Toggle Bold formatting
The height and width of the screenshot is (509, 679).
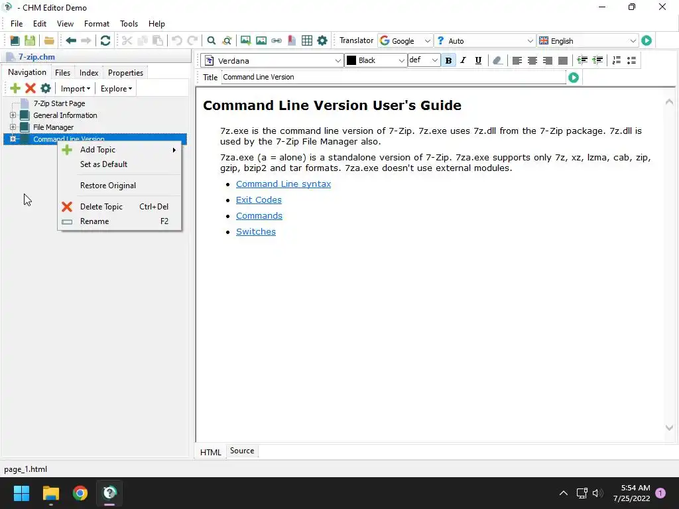click(x=449, y=60)
